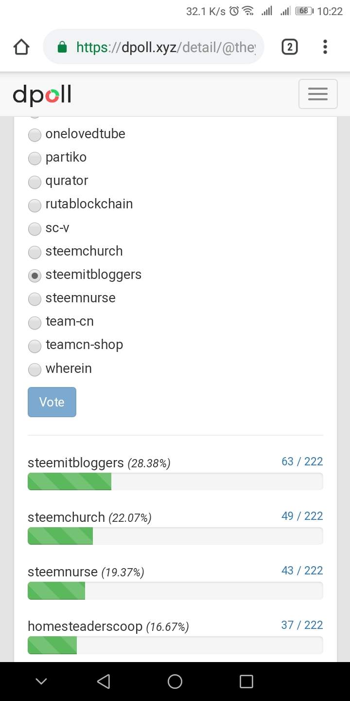This screenshot has width=350, height=701.
Task: Go to the dpoll logo homepage
Action: [x=42, y=94]
